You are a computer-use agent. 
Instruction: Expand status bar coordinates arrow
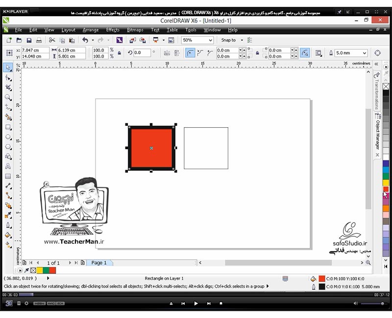[x=48, y=278]
